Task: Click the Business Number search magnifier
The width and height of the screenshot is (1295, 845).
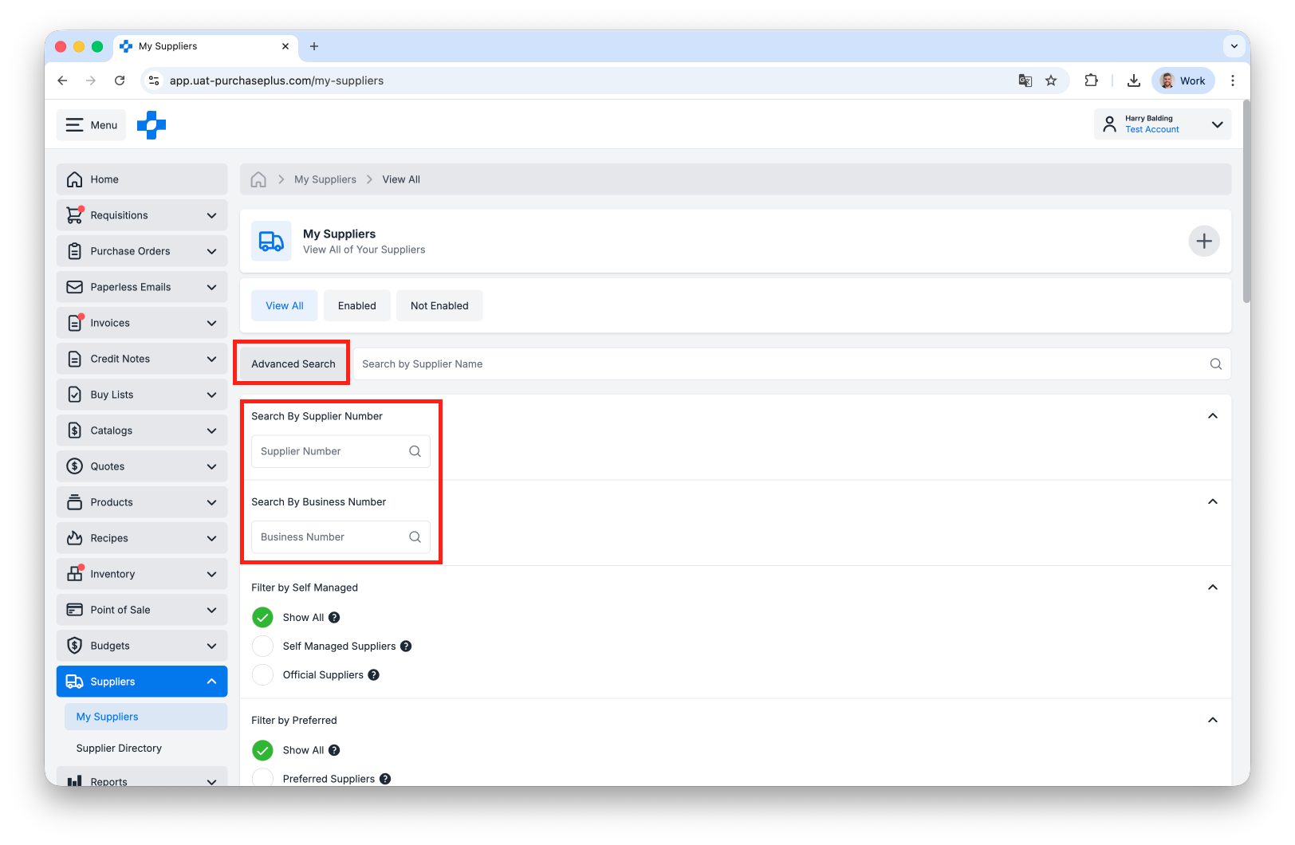Action: click(415, 537)
